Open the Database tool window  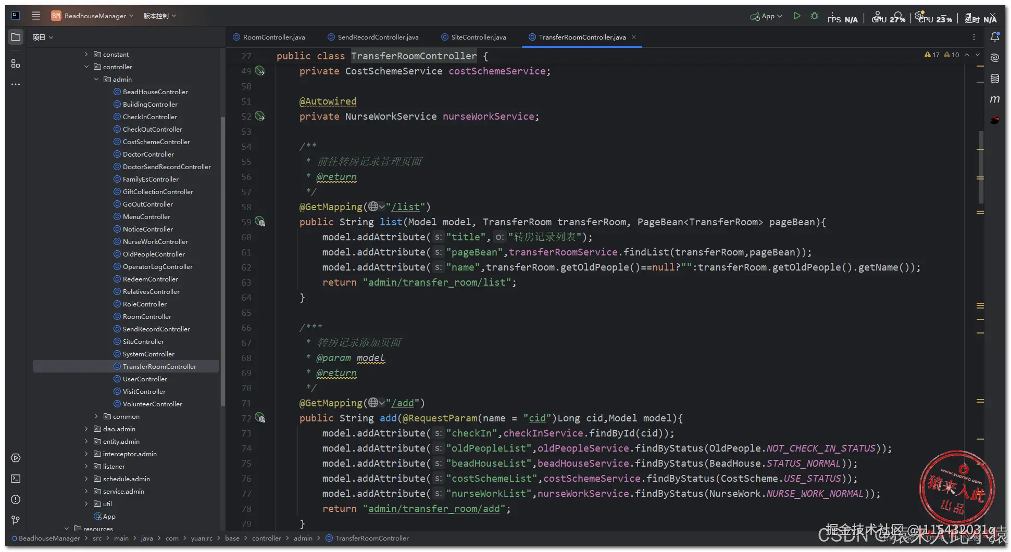tap(995, 79)
